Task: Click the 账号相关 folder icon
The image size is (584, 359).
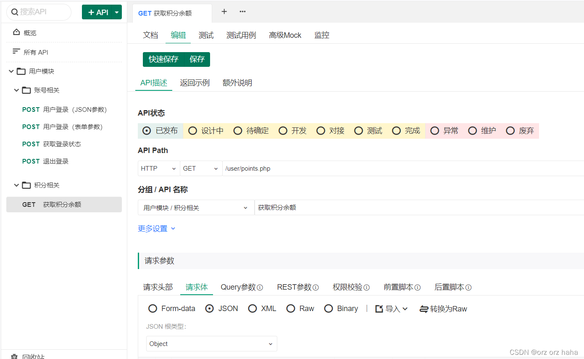Action: point(26,90)
